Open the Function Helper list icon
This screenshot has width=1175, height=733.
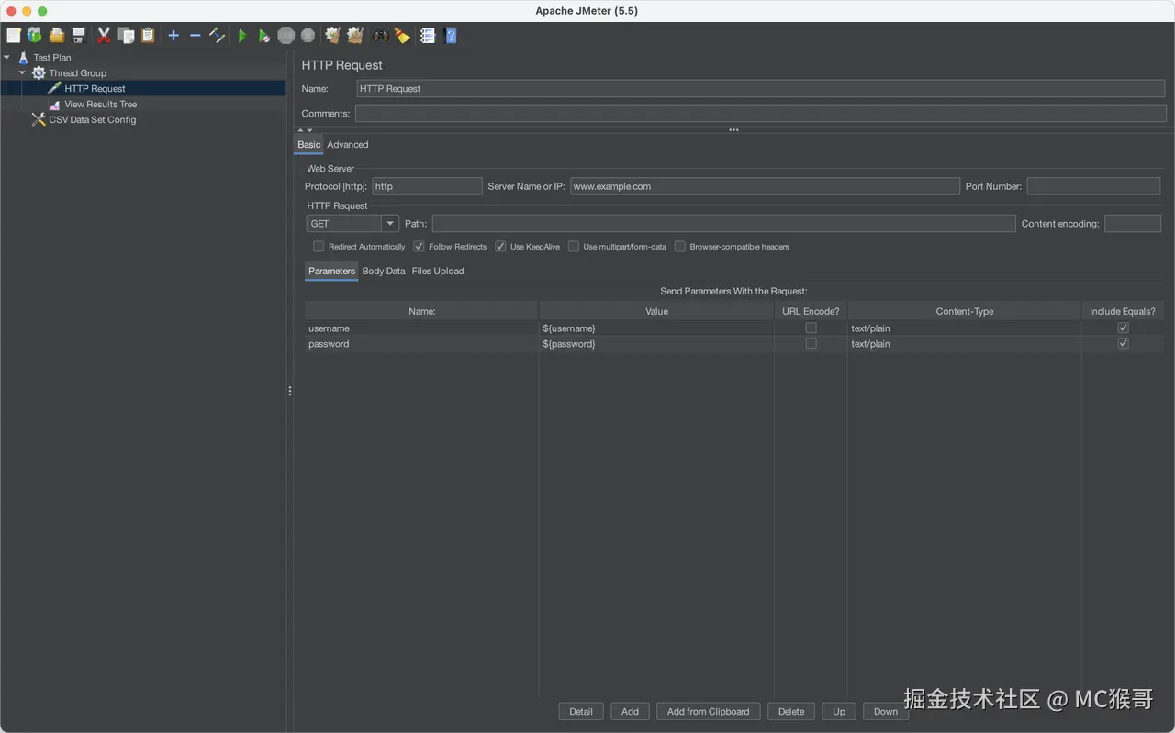tap(428, 36)
